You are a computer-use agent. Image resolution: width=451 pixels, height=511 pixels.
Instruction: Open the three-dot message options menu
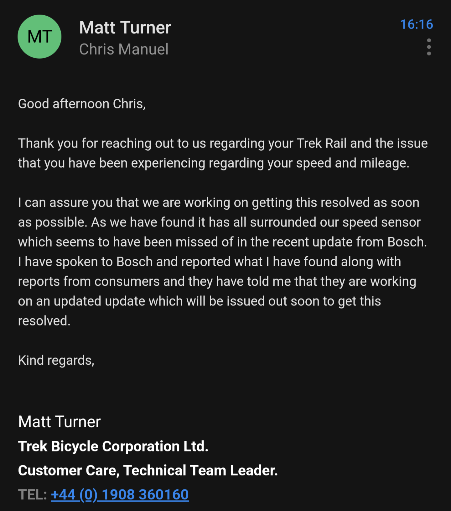pyautogui.click(x=429, y=47)
